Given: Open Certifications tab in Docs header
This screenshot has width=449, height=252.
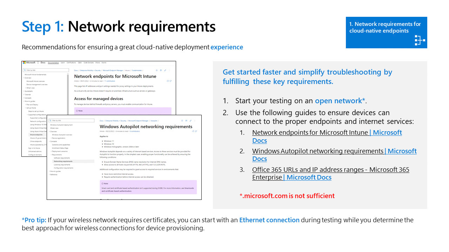Looking at the screenshot, I should (x=71, y=63).
